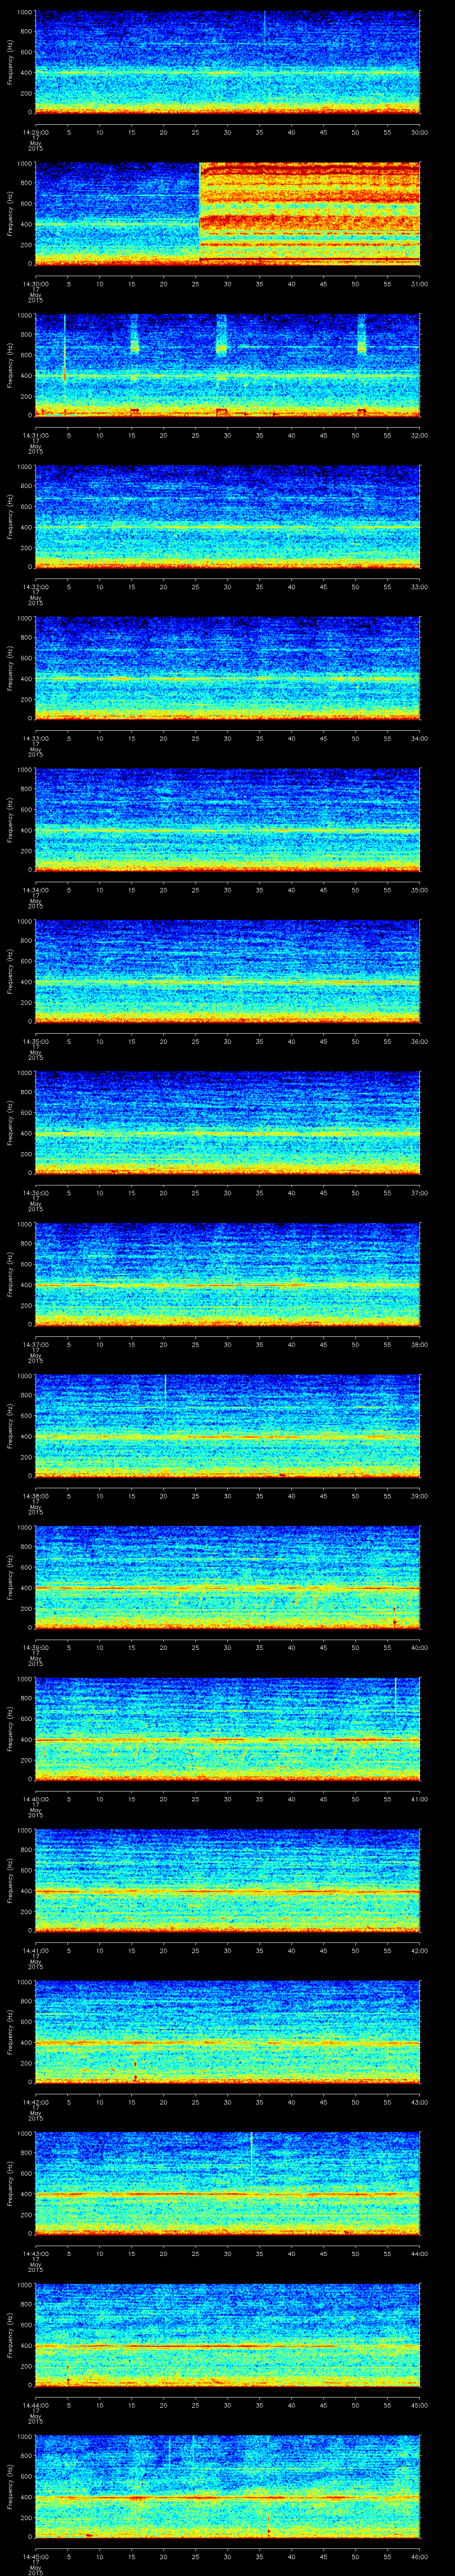Select the spectrogram panel starting at 14:29:00

[x=227, y=62]
